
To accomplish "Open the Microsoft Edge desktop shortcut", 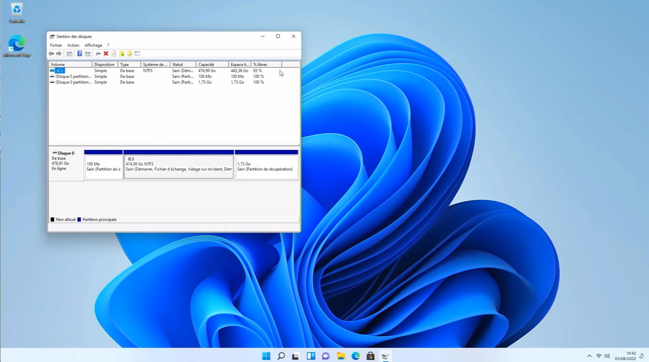I will click(17, 46).
